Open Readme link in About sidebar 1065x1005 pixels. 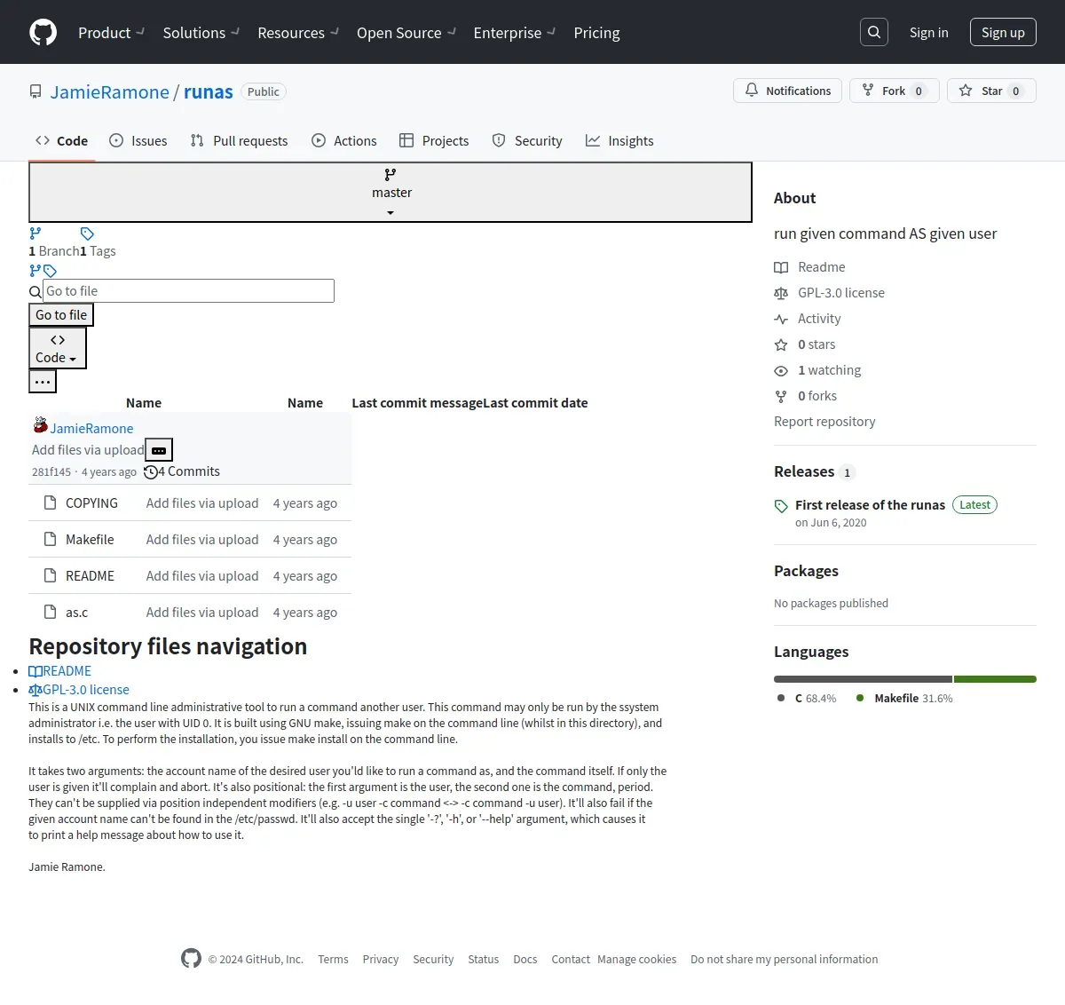click(x=809, y=267)
